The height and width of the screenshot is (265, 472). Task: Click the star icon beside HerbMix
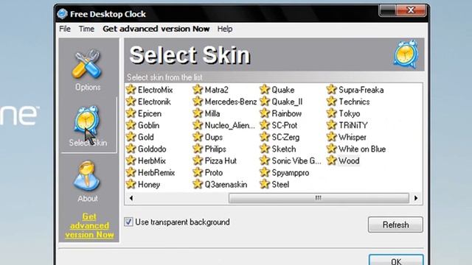131,160
